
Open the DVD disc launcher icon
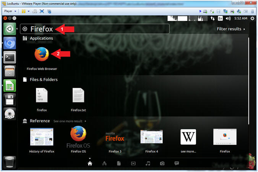[x=10, y=114]
